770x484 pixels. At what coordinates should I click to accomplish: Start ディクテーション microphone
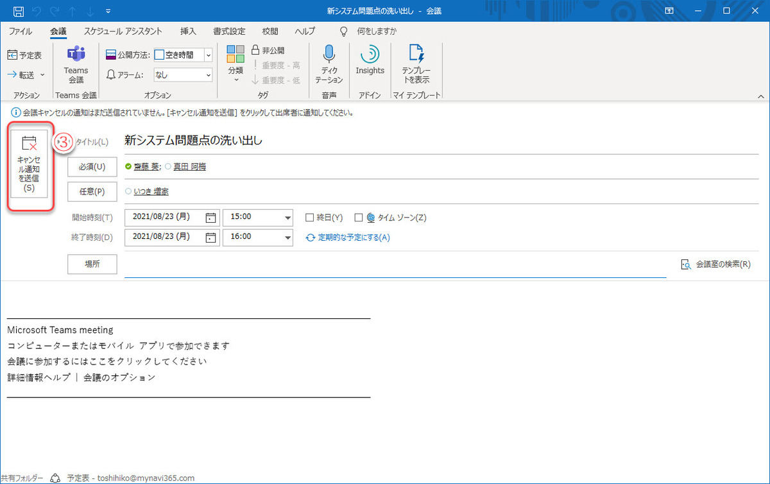coord(329,64)
